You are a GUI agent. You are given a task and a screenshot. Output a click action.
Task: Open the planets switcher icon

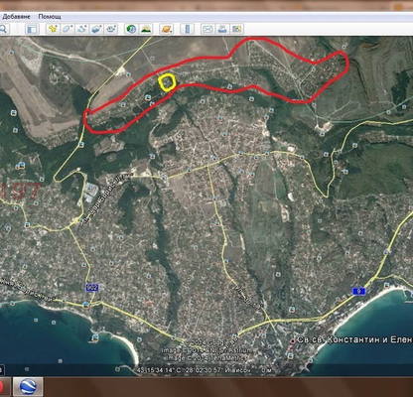point(167,29)
